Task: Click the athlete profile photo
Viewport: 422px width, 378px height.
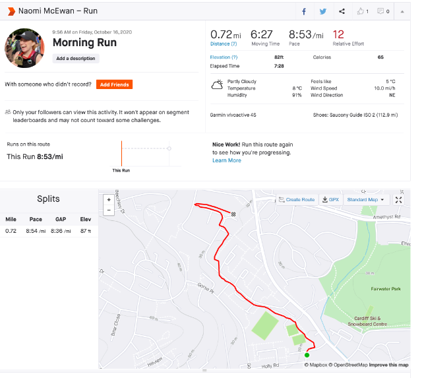Action: pyautogui.click(x=24, y=47)
